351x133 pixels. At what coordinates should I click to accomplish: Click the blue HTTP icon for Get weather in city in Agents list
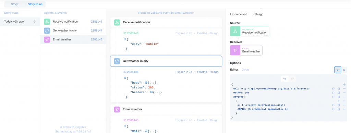tap(47, 31)
